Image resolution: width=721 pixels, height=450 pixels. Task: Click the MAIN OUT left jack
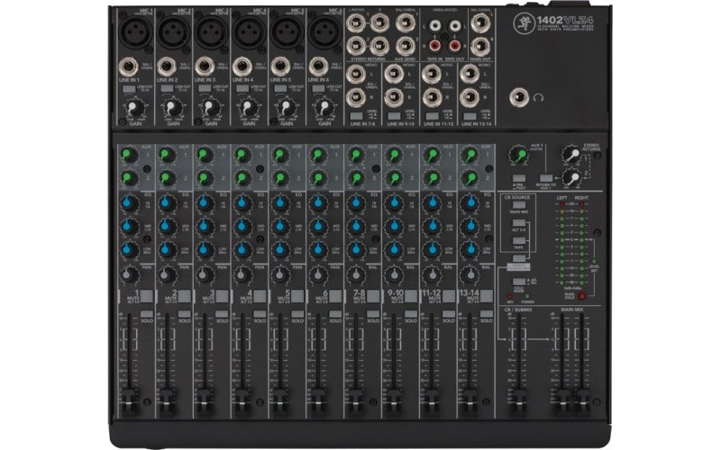[x=479, y=22]
